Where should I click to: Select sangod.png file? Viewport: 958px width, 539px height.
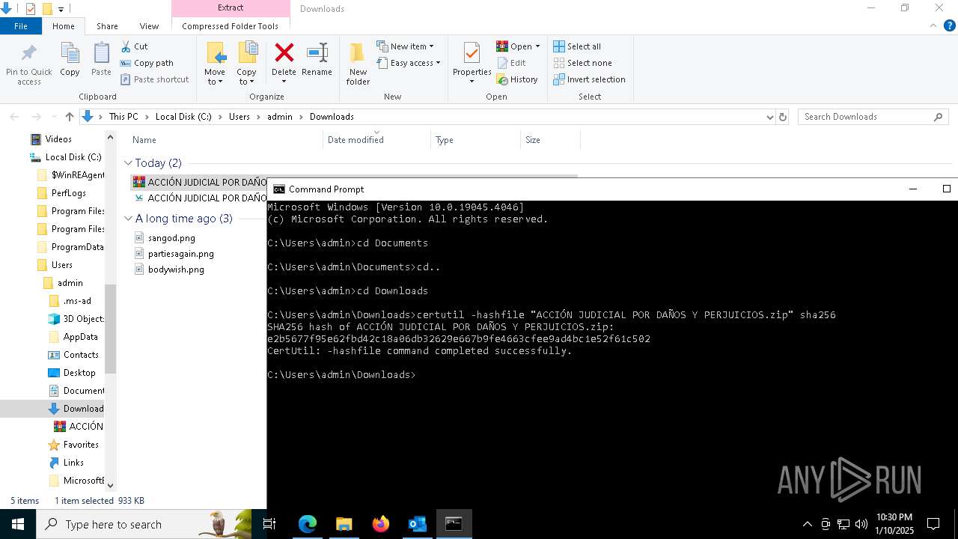pyautogui.click(x=171, y=238)
